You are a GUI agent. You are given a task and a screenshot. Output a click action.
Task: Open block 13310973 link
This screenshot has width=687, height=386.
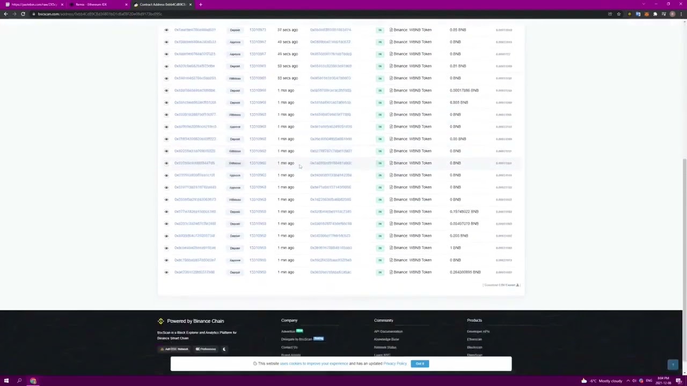pos(258,30)
